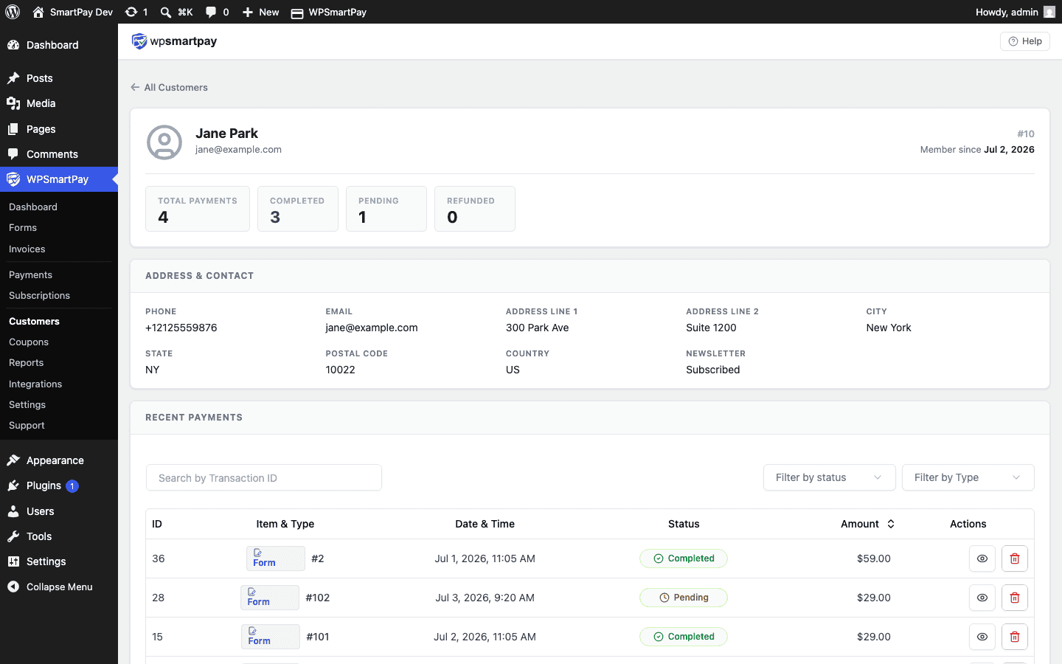Image resolution: width=1062 pixels, height=664 pixels.
Task: Open Users menu
Action: (59, 511)
